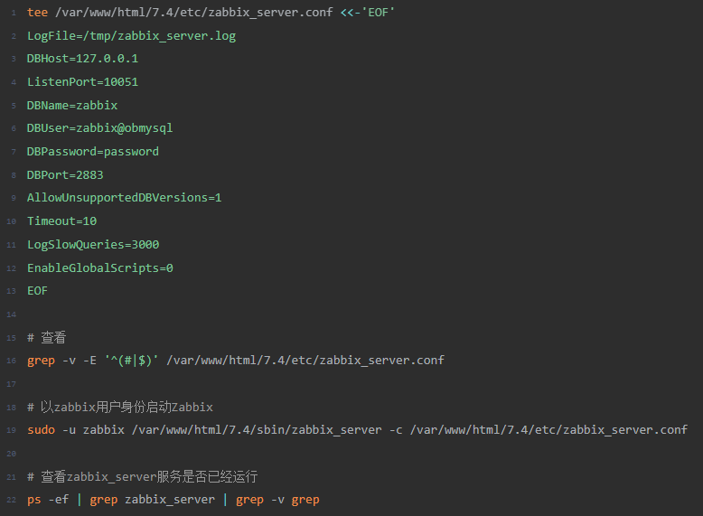703x516 pixels.
Task: Click the ps command on line 22
Action: click(x=33, y=500)
